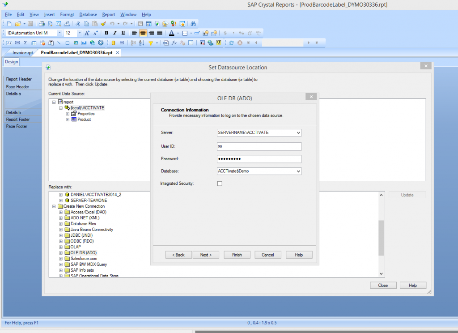
Task: Click the Insert Chart icon
Action: pyautogui.click(x=84, y=43)
